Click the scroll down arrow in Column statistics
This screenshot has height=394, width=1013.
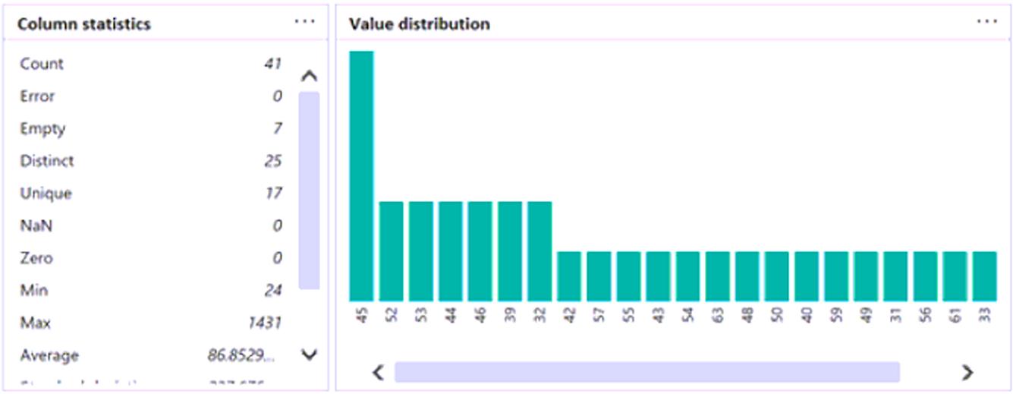309,354
